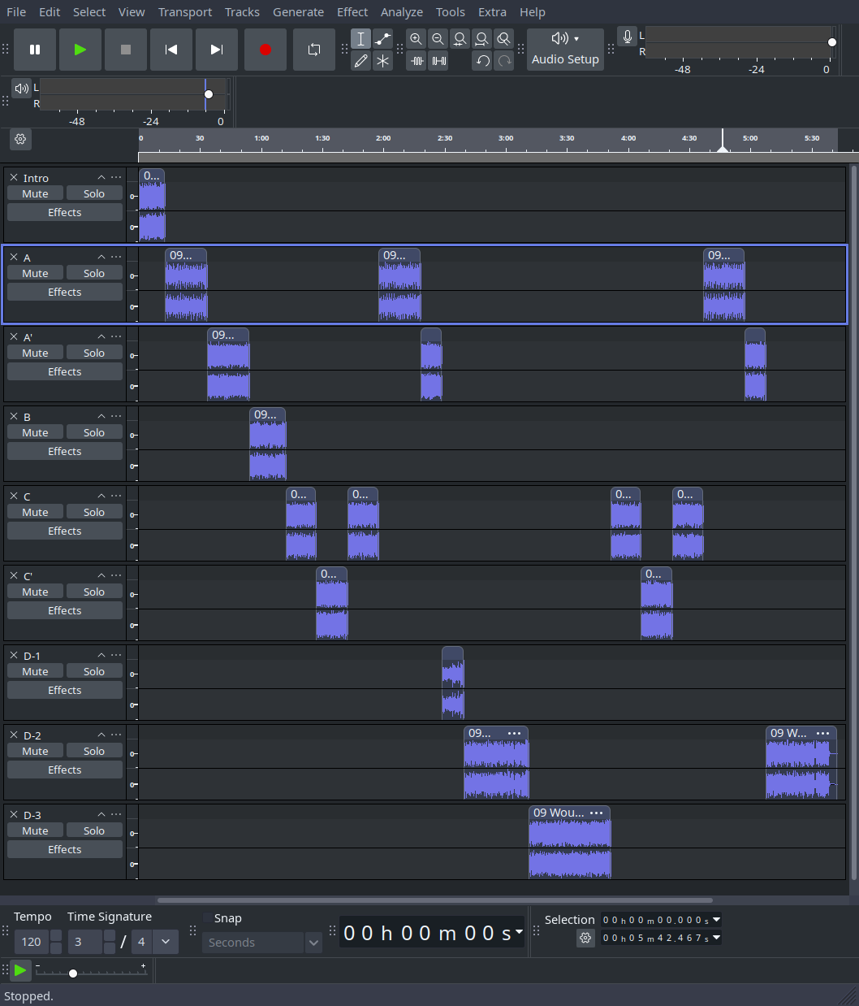
Task: Open the File menu
Action: click(16, 12)
